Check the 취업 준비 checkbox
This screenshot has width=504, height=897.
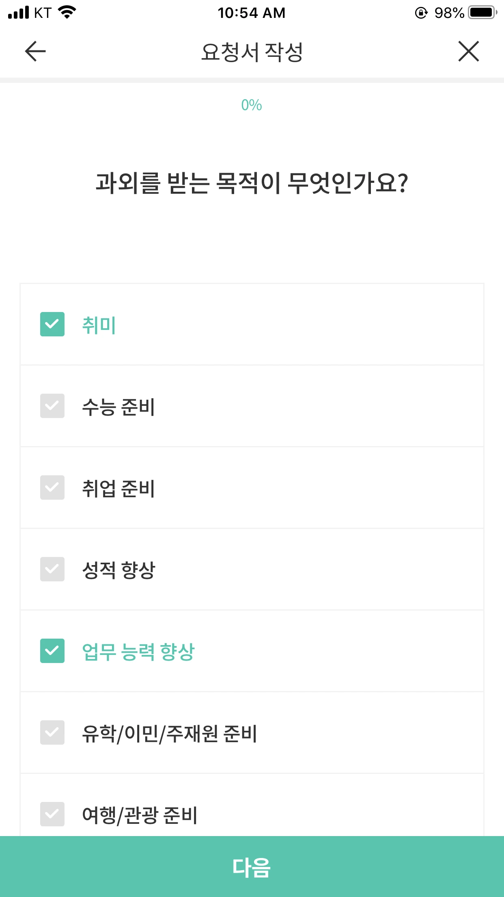(52, 487)
